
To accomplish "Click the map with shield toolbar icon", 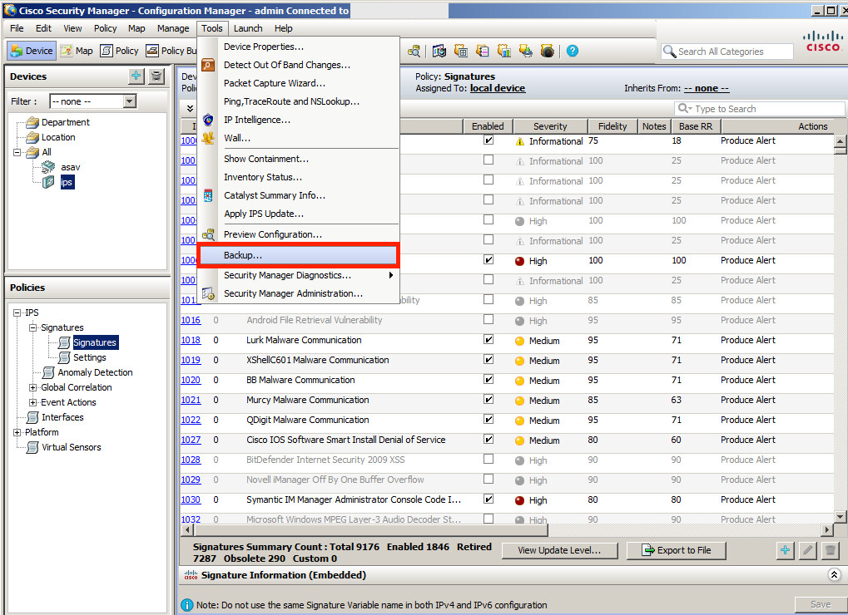I will [x=439, y=51].
